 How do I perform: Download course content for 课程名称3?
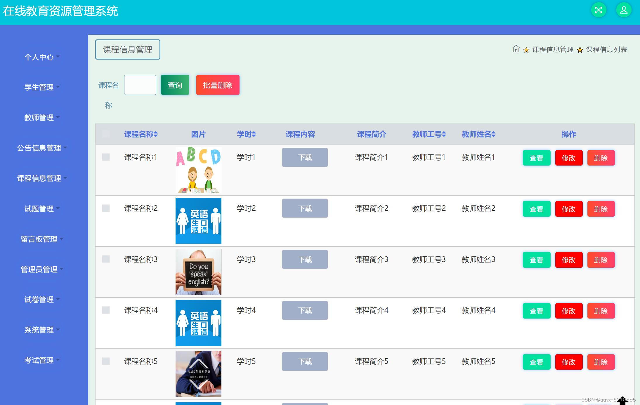point(305,259)
